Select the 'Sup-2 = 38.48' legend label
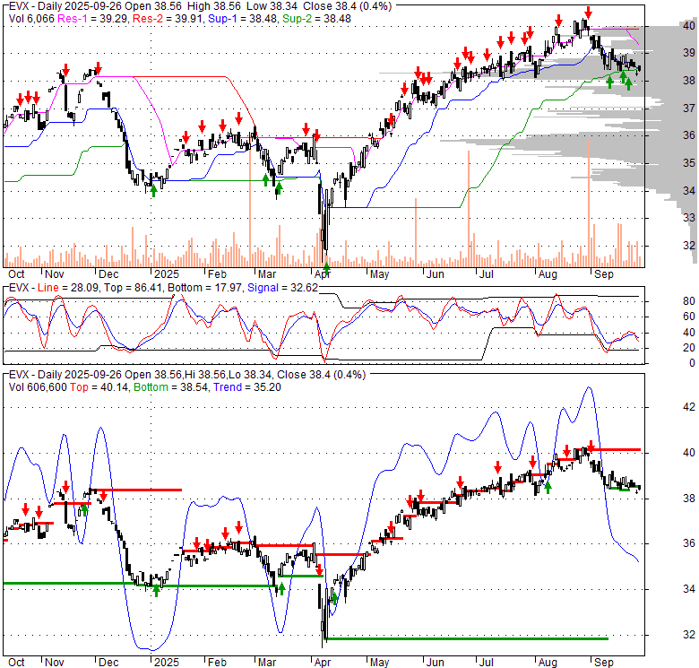The image size is (699, 668). pyautogui.click(x=316, y=19)
